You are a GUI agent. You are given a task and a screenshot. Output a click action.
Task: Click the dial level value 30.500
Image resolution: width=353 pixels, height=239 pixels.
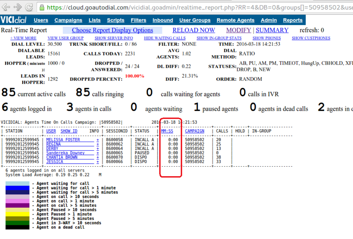pos(55,44)
